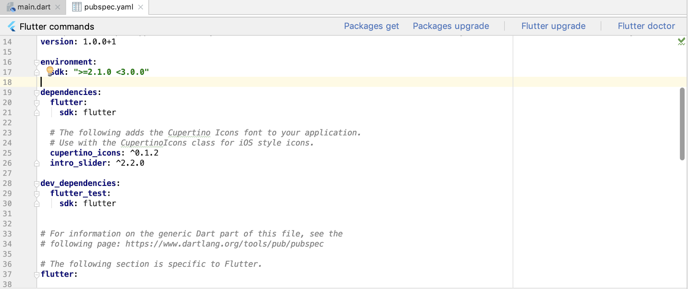
Task: Click the table icon on pubspec.yaml tab
Action: [x=77, y=7]
